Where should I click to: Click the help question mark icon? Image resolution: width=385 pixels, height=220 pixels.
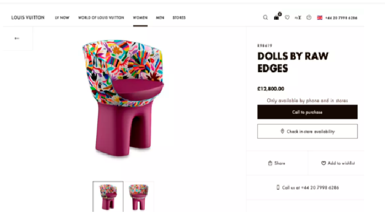(x=309, y=18)
